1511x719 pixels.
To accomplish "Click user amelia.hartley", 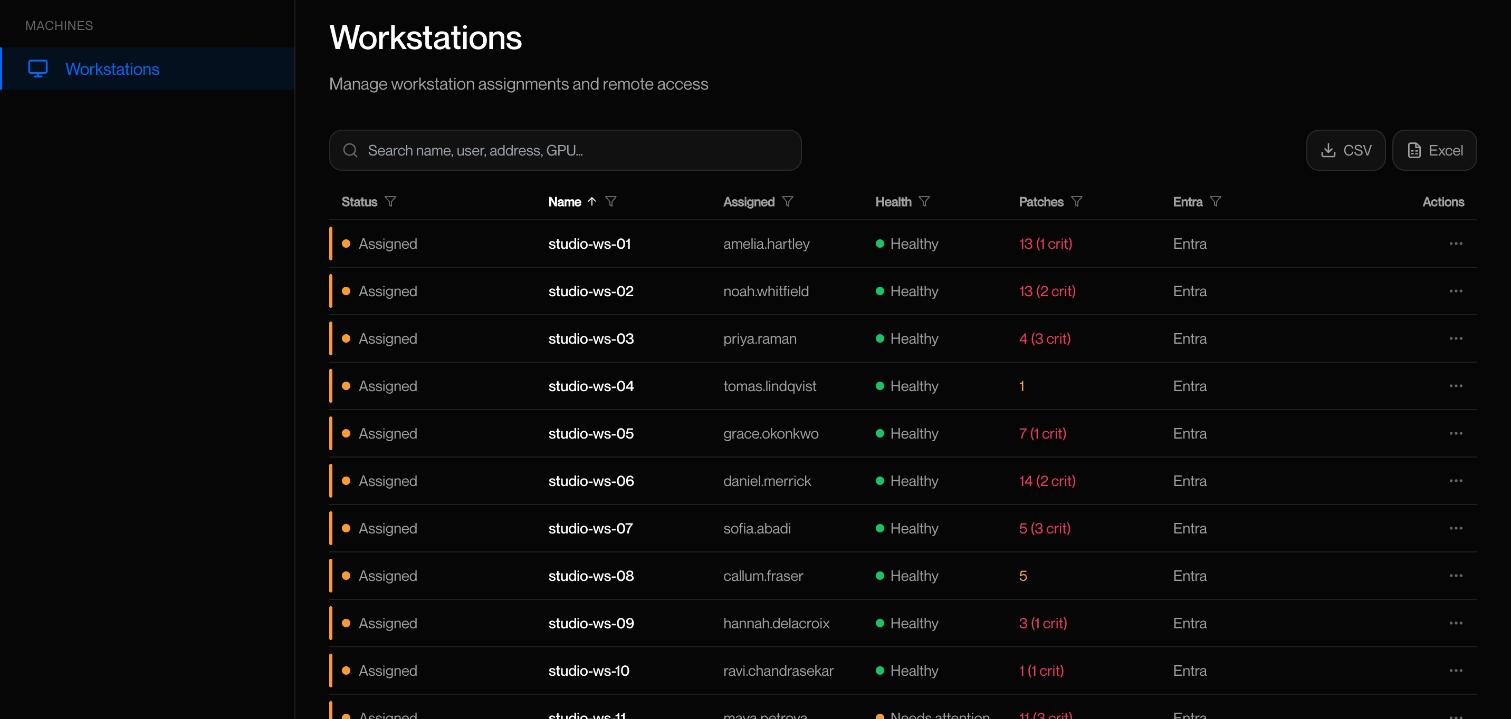I will (766, 244).
